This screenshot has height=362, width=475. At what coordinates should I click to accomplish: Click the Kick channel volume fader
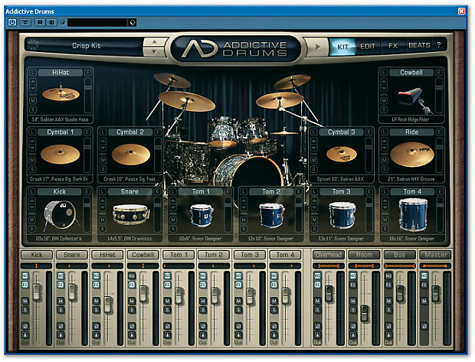coord(37,292)
